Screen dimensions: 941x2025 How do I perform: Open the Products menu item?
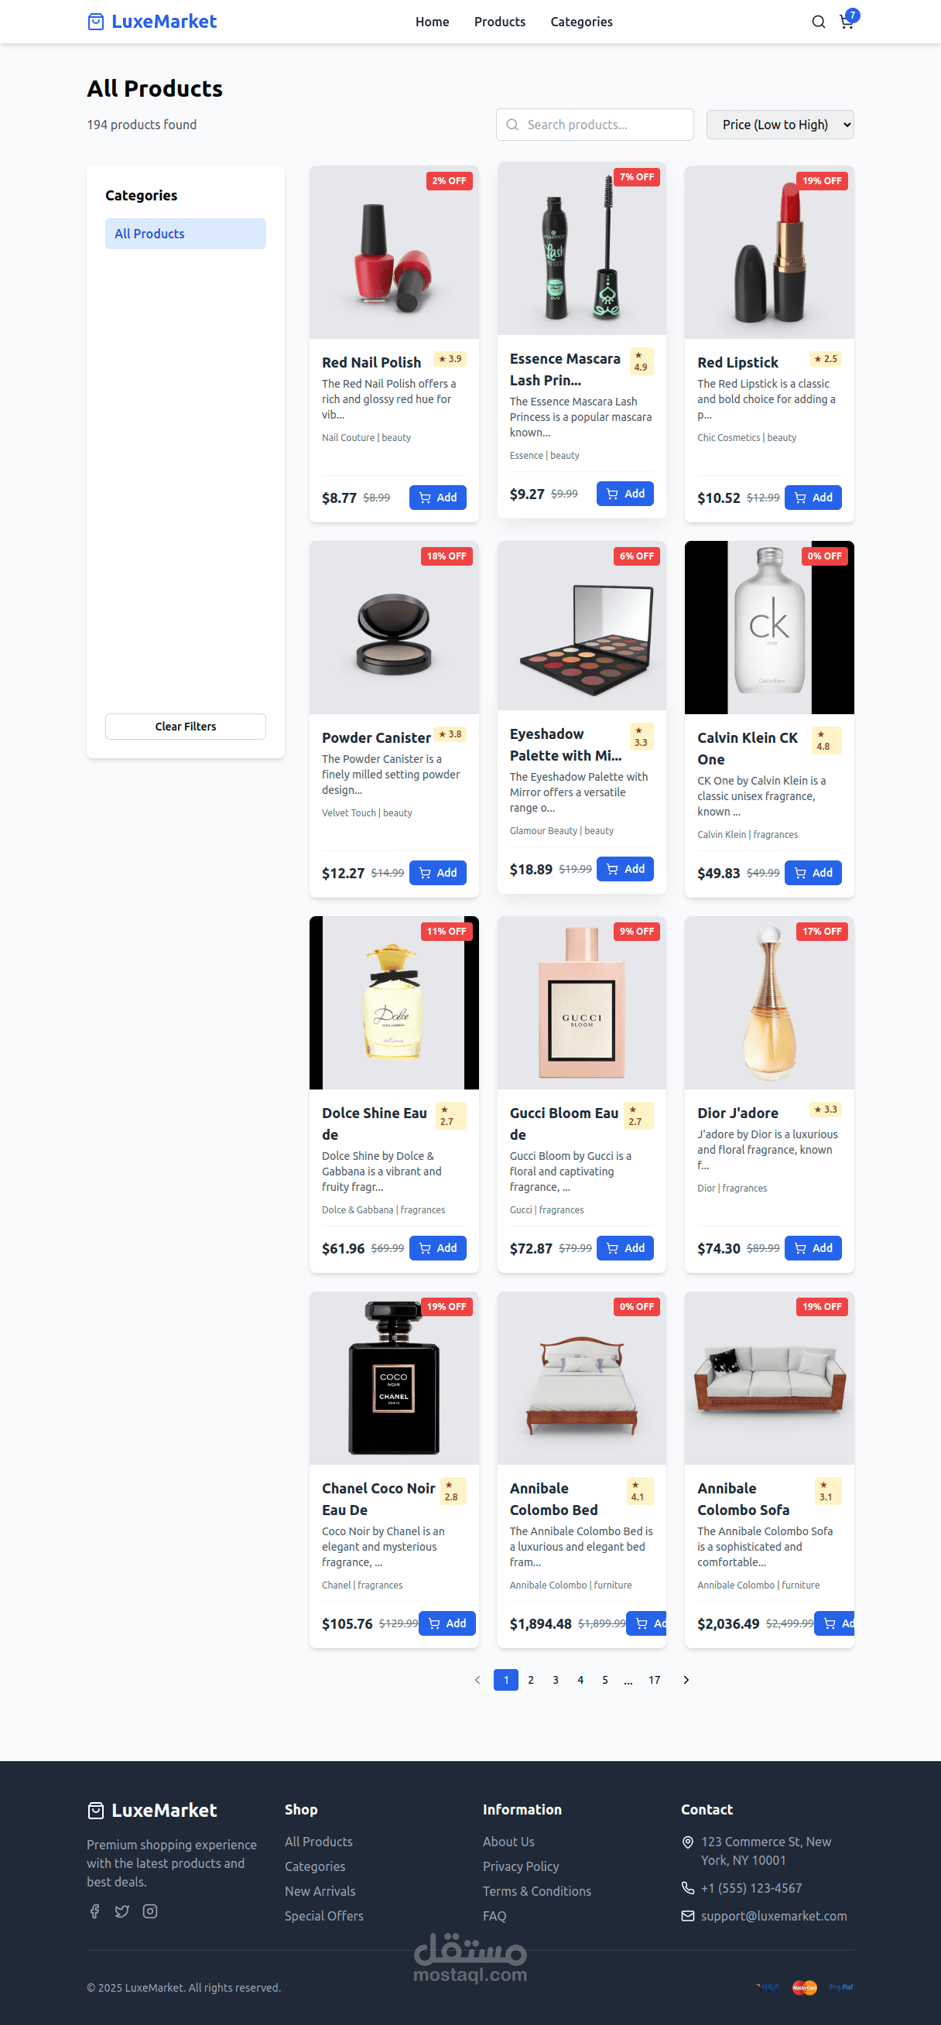click(499, 22)
